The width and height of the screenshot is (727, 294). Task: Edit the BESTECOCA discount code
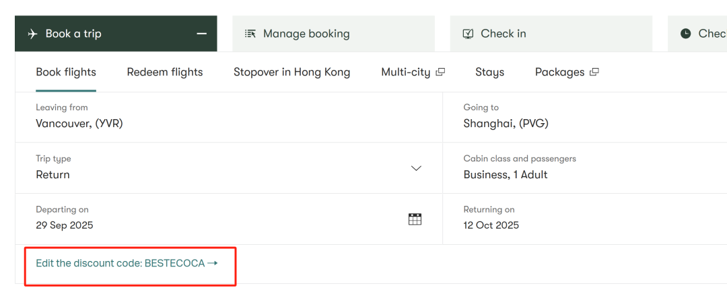127,264
